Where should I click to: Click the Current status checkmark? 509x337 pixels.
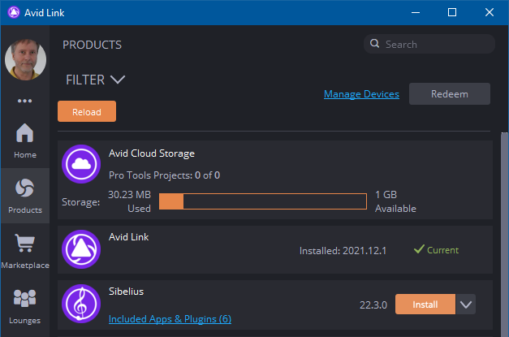click(419, 249)
